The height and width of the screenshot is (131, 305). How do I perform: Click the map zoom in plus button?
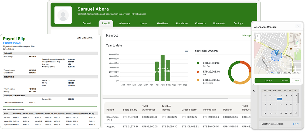[x=258, y=36]
